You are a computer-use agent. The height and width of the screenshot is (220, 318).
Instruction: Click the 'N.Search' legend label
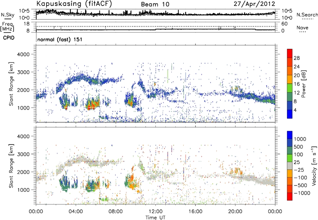point(307,15)
